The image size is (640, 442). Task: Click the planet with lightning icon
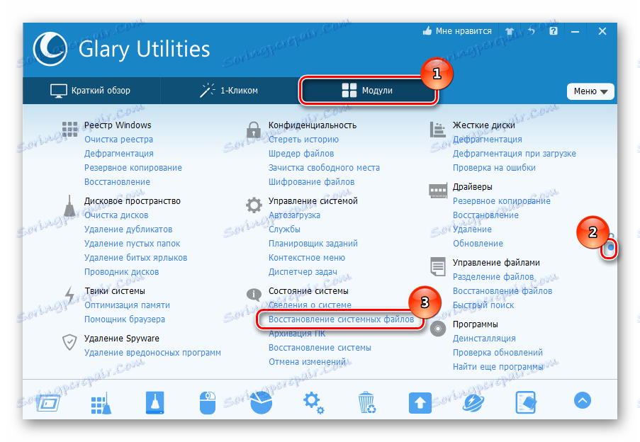[473, 403]
